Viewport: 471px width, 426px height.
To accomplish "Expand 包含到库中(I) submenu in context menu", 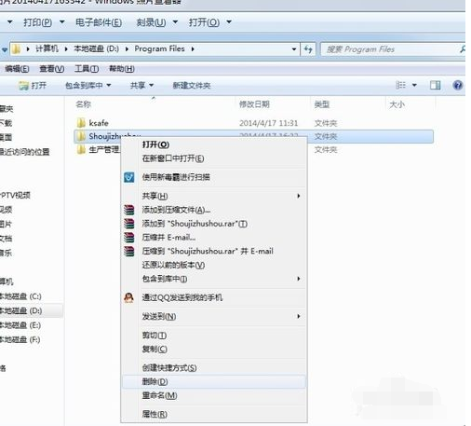I will [214, 279].
